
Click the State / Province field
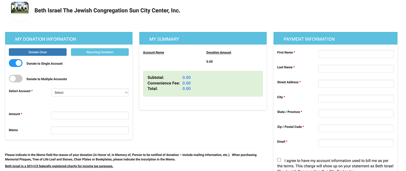(x=356, y=114)
